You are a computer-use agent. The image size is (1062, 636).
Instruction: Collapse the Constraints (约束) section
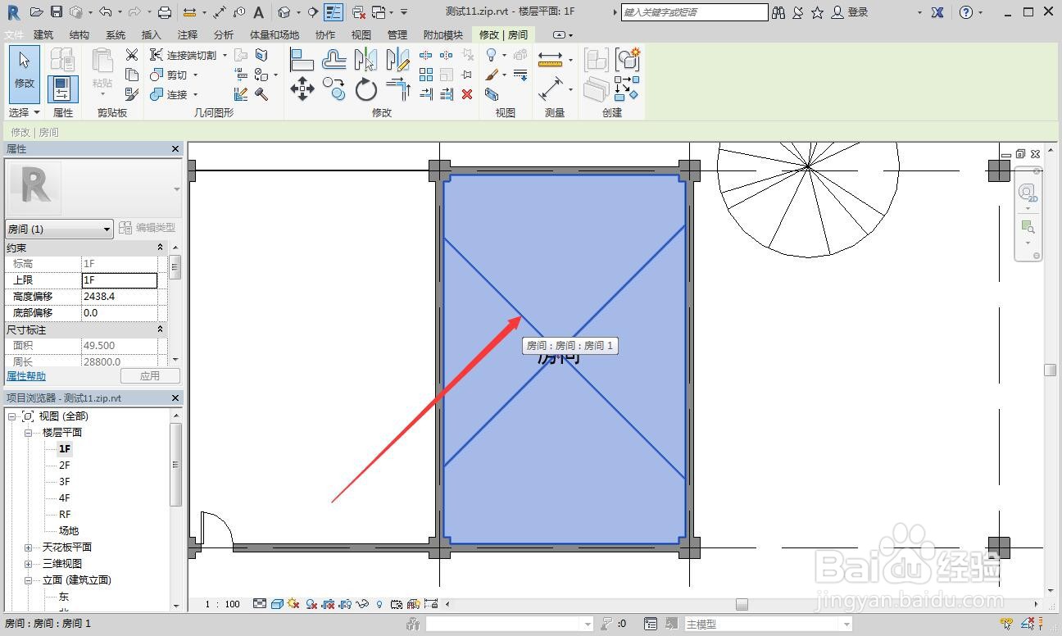(x=161, y=248)
